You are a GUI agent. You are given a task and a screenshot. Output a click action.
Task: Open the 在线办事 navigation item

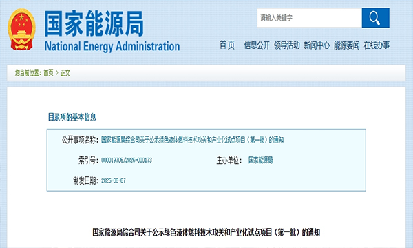[377, 45]
